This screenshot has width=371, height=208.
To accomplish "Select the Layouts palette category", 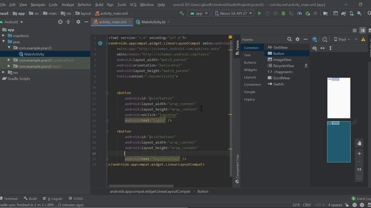I will click(x=250, y=77).
